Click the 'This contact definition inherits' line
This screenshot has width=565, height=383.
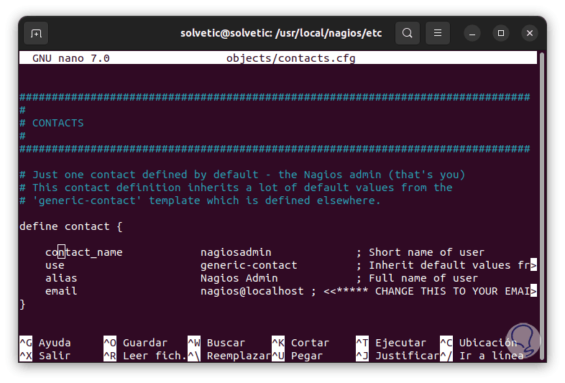click(x=236, y=188)
